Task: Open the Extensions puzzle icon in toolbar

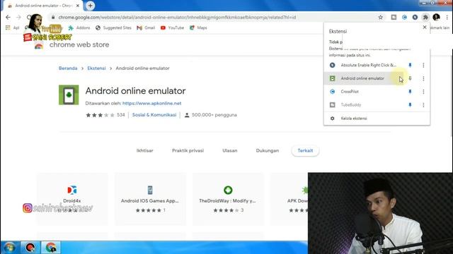Action: point(425,17)
